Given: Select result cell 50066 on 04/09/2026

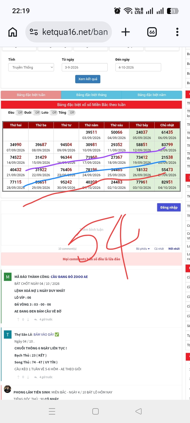Looking at the screenshot, I should tap(117, 135).
